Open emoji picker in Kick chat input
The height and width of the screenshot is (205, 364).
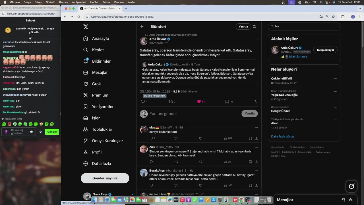(x=32, y=132)
